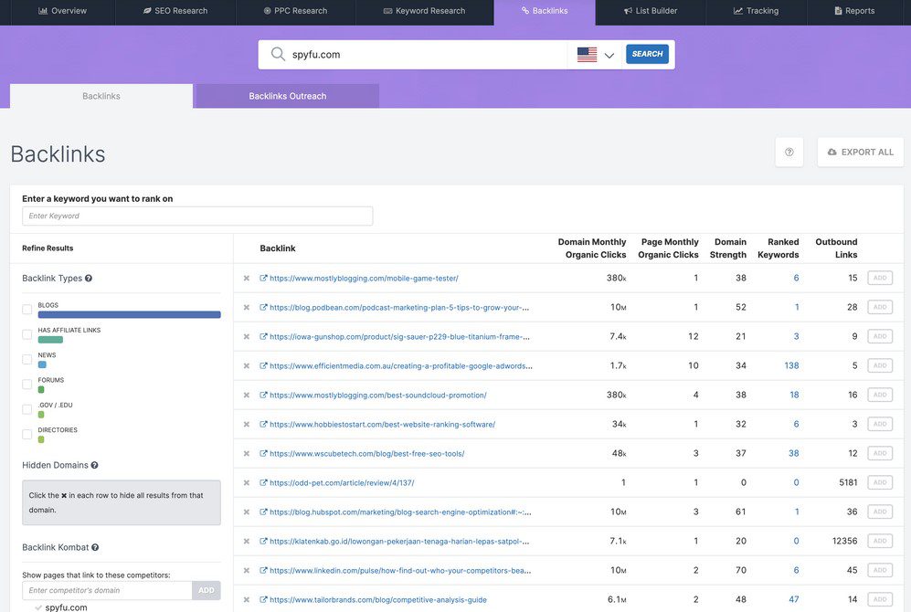Hide klatenkab.go.id row with X

point(247,541)
